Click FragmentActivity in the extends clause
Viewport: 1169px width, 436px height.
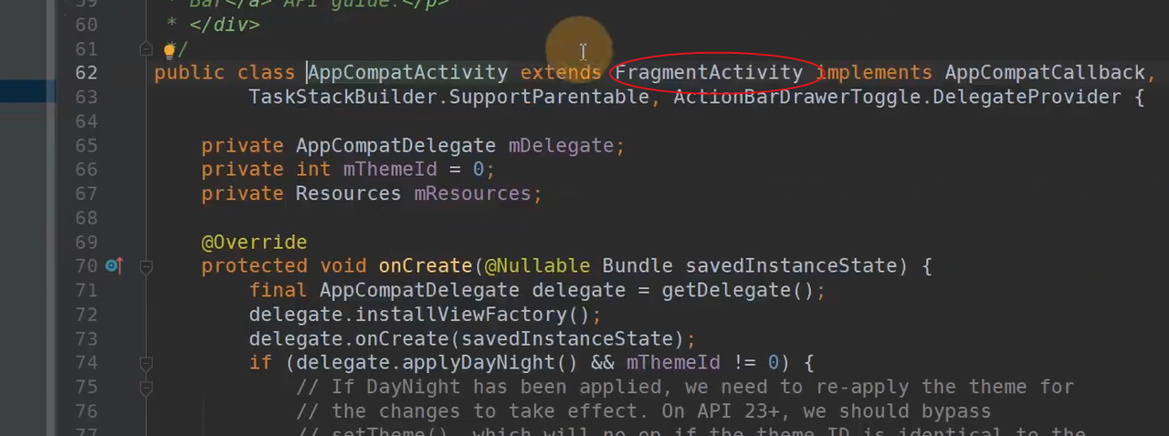click(x=709, y=73)
